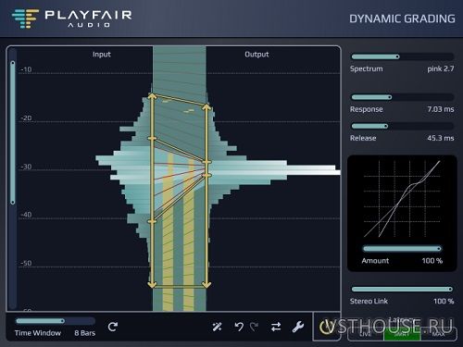The height and width of the screenshot is (347, 463).
Task: Click the Amount value '100 %'
Action: 432,261
